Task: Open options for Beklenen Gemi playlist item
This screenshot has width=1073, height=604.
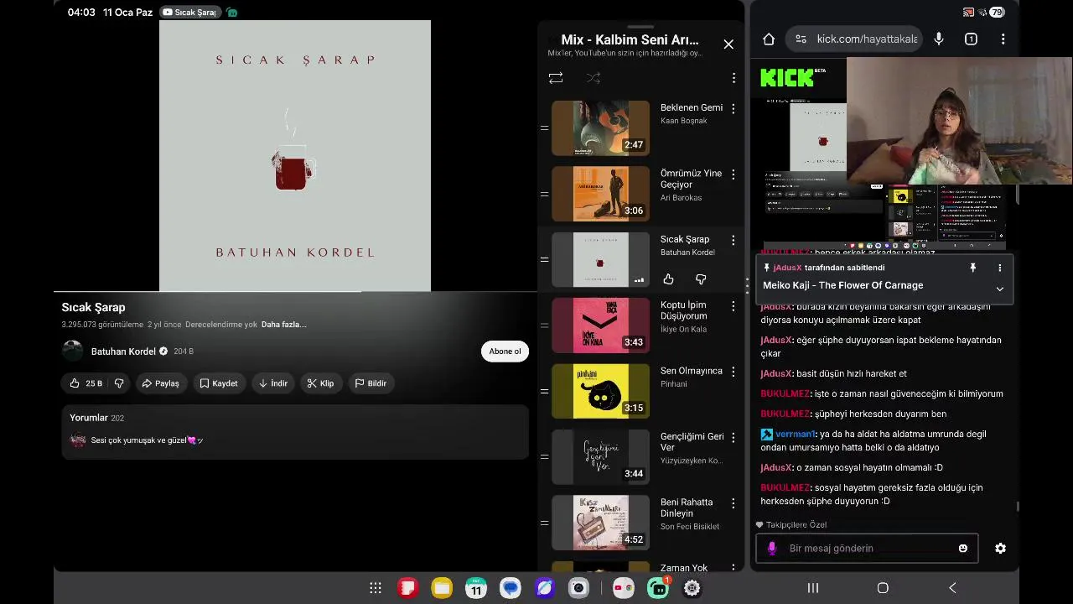Action: pyautogui.click(x=733, y=109)
